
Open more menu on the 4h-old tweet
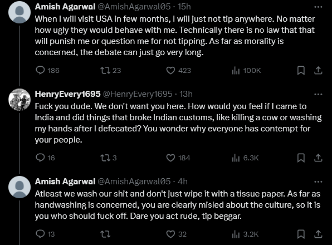318,182
